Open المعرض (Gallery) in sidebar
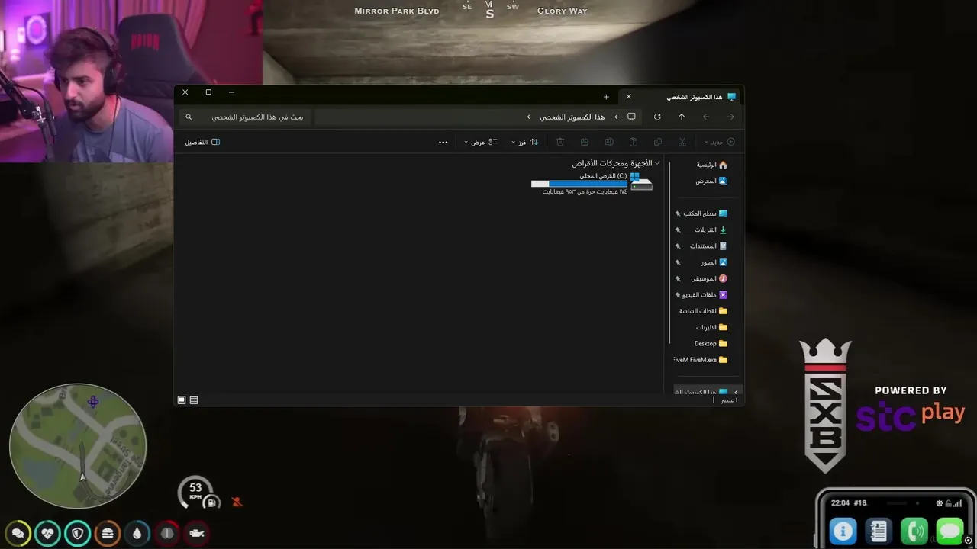The width and height of the screenshot is (977, 549). (711, 181)
